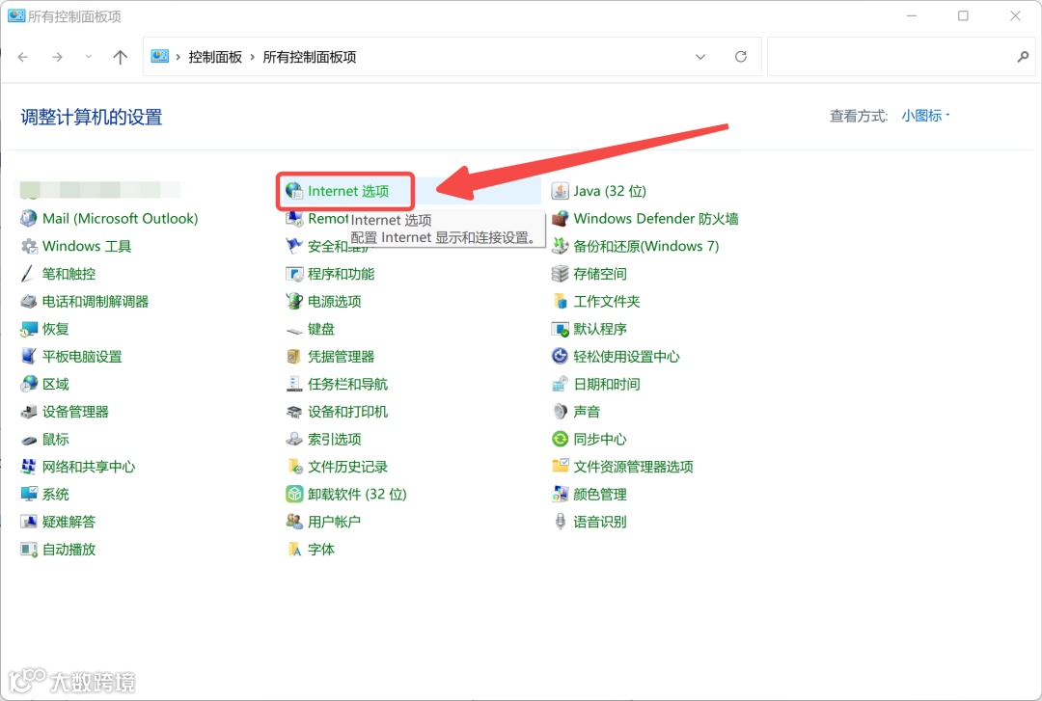Screen dimensions: 1042x701
Task: Click the 自动播放 icon
Action: point(29,550)
